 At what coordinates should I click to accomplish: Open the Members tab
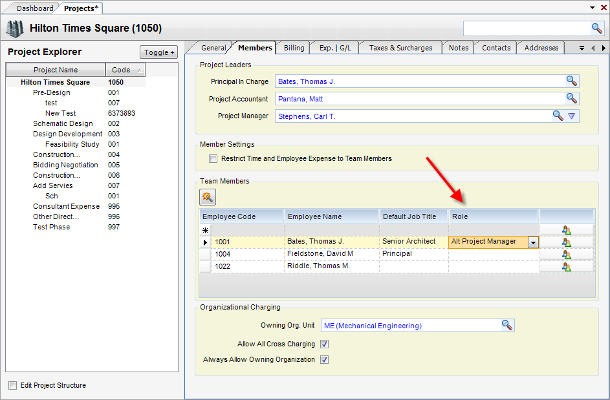pos(255,47)
